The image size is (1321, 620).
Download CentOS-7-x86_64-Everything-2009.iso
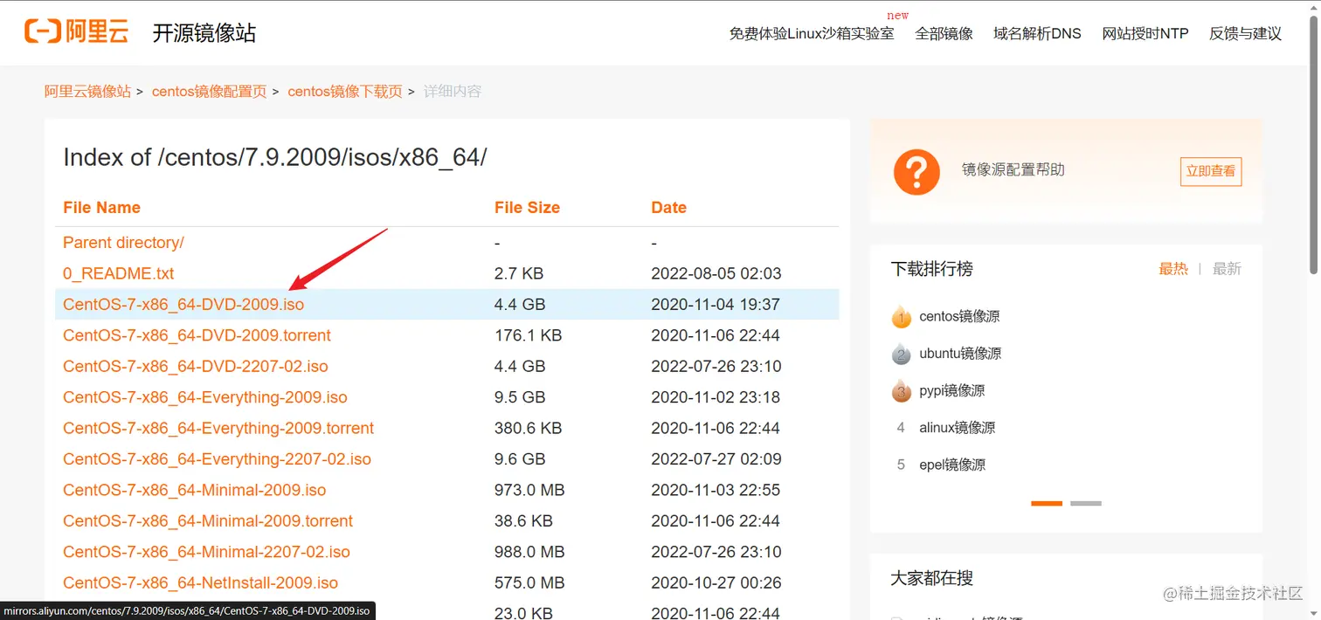click(205, 397)
